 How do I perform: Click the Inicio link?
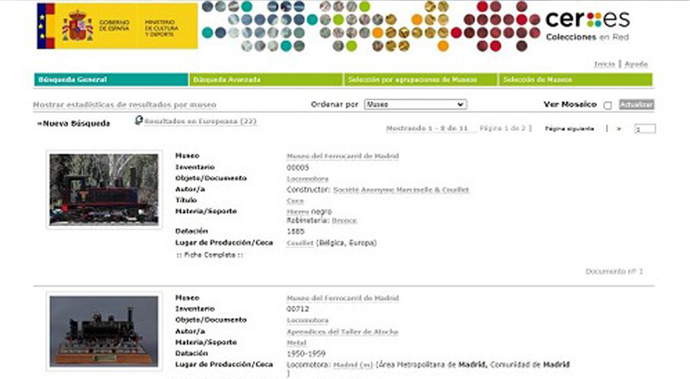[604, 64]
